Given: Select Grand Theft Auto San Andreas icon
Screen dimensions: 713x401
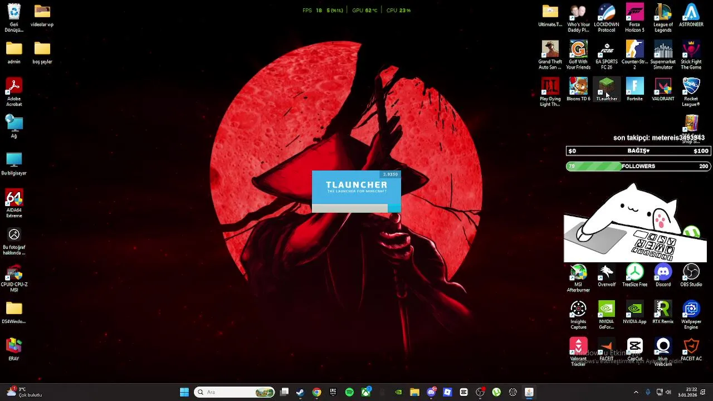Looking at the screenshot, I should click(x=550, y=55).
